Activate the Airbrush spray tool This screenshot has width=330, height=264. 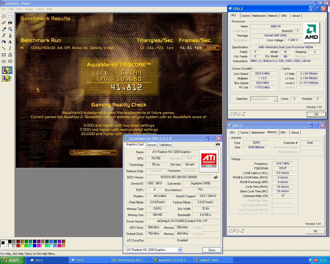click(x=4, y=42)
